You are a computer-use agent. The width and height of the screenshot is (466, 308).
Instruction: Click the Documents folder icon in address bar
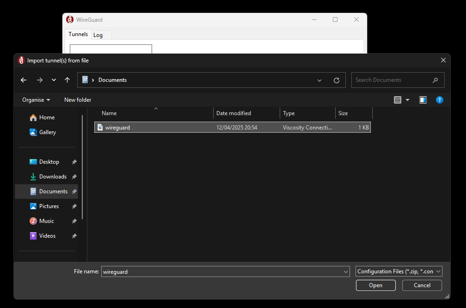pos(85,80)
